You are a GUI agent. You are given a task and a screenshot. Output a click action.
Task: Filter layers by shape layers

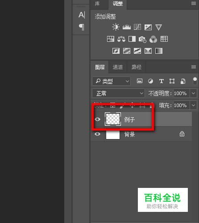pos(172,81)
